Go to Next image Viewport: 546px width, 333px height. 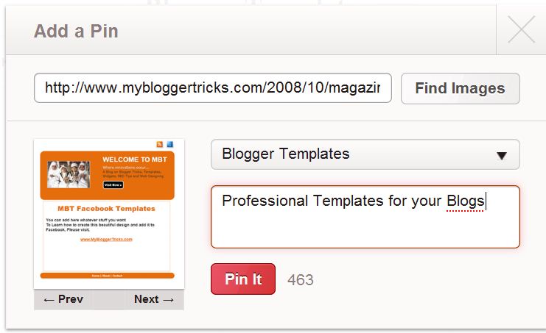pyautogui.click(x=154, y=299)
